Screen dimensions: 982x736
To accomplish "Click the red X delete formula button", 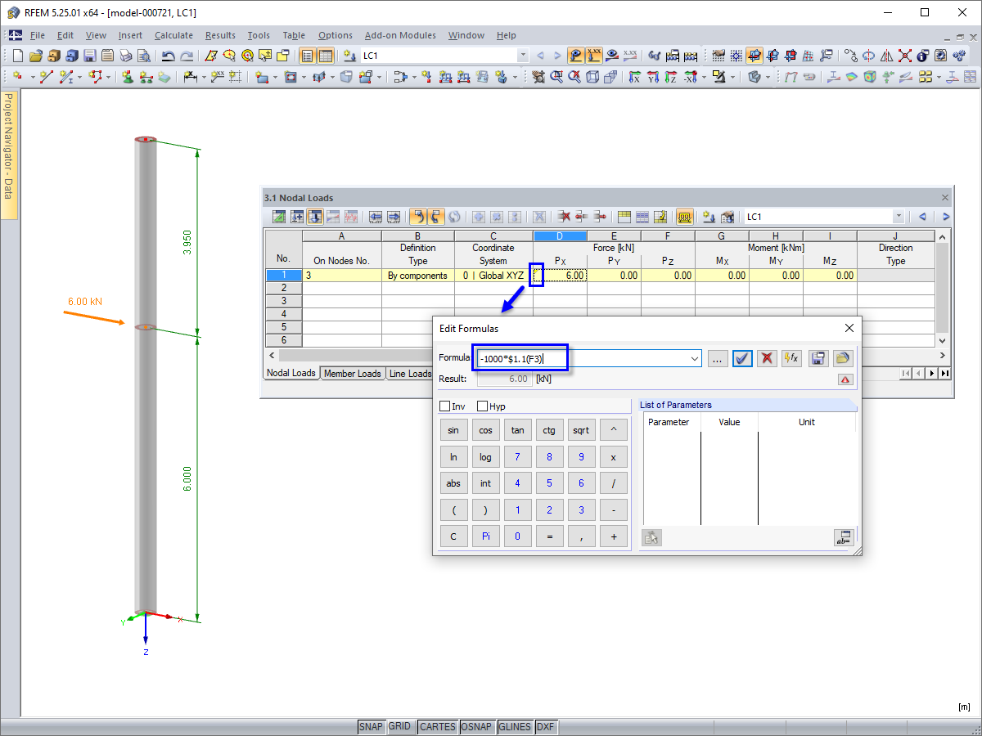I will (767, 358).
